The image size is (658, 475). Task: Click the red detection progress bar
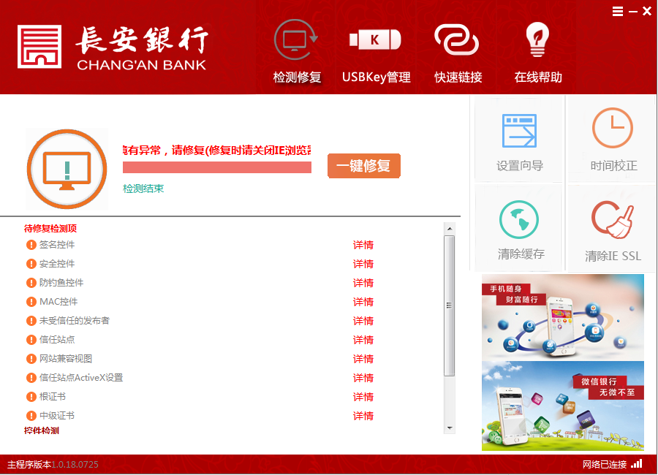(217, 167)
